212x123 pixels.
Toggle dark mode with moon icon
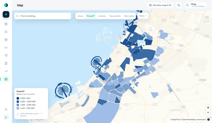pyautogui.click(x=179, y=5)
